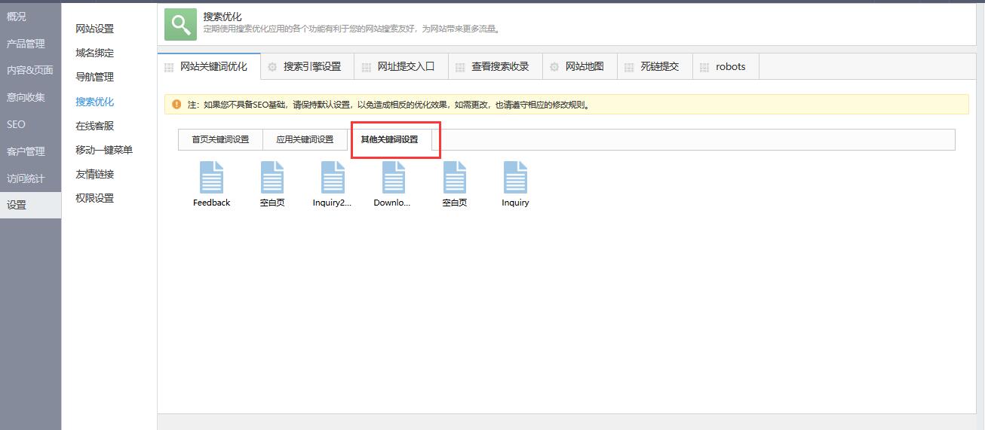The image size is (985, 430).
Task: Open the Inquiry page document icon
Action: pyautogui.click(x=515, y=178)
